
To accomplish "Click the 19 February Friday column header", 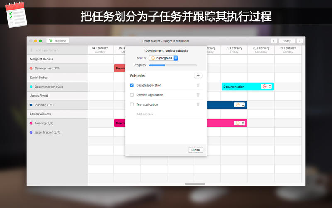I will [x=234, y=50].
